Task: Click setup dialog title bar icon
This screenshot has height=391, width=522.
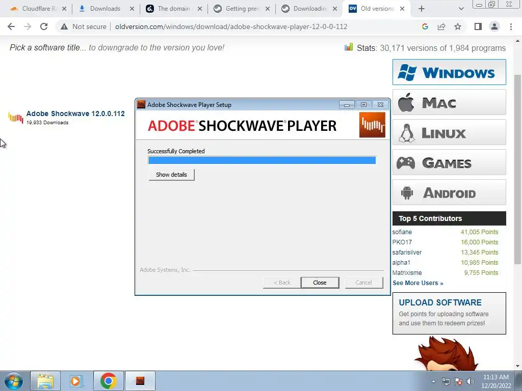Action: click(x=141, y=104)
